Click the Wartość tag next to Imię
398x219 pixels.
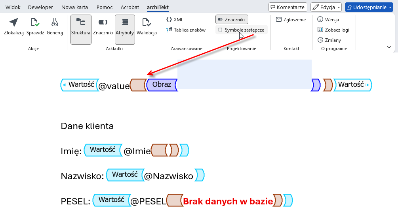[x=103, y=150]
